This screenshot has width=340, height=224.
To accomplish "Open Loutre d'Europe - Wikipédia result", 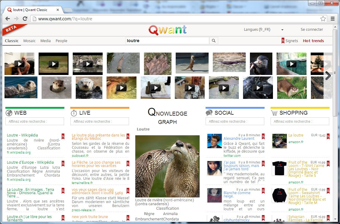I will coord(30,162).
